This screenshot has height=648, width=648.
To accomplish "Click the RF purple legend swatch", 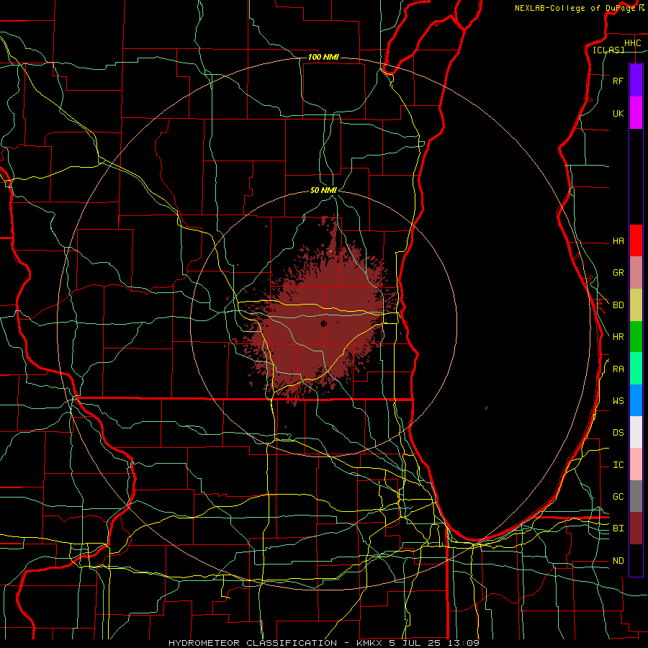I will [x=636, y=81].
